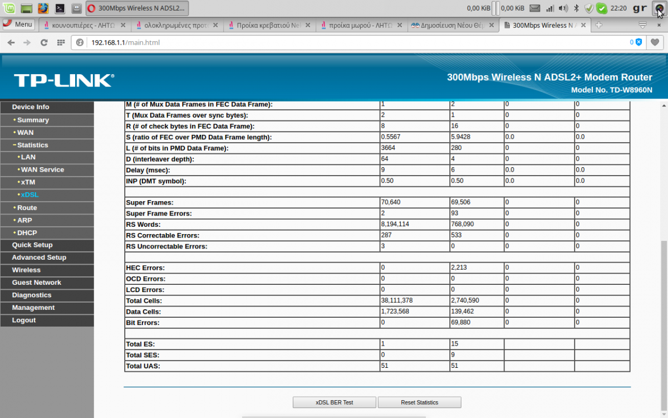The image size is (668, 418).
Task: Open the Management menu
Action: click(x=47, y=308)
